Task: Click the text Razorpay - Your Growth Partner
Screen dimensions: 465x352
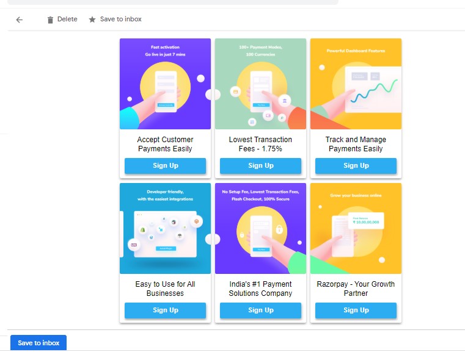Action: pyautogui.click(x=356, y=289)
